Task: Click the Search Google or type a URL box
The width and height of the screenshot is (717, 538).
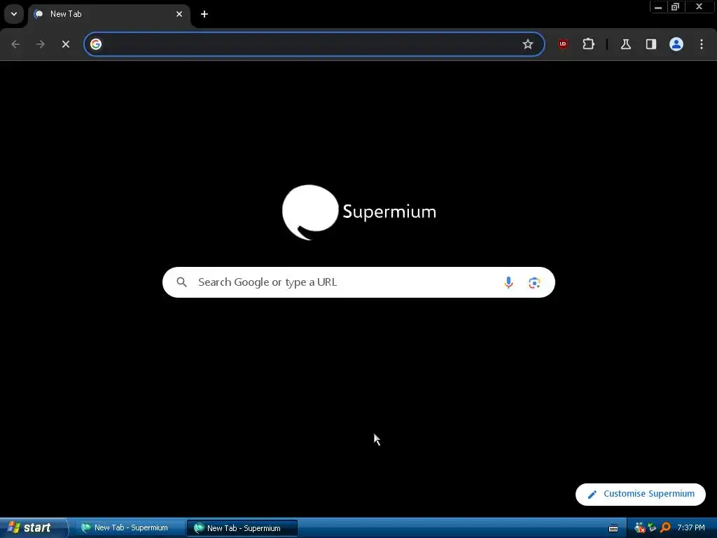Action: [x=358, y=282]
